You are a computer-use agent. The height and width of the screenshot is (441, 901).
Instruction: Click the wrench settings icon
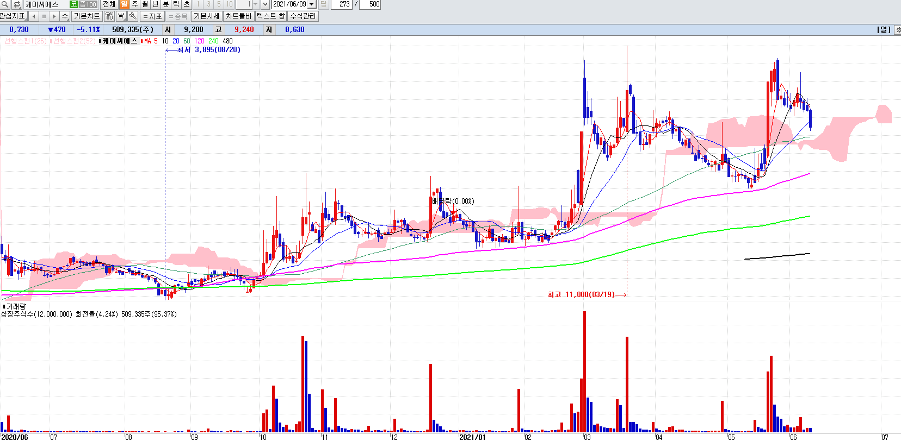(133, 16)
